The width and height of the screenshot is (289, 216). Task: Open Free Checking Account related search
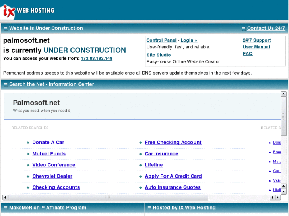(173, 142)
